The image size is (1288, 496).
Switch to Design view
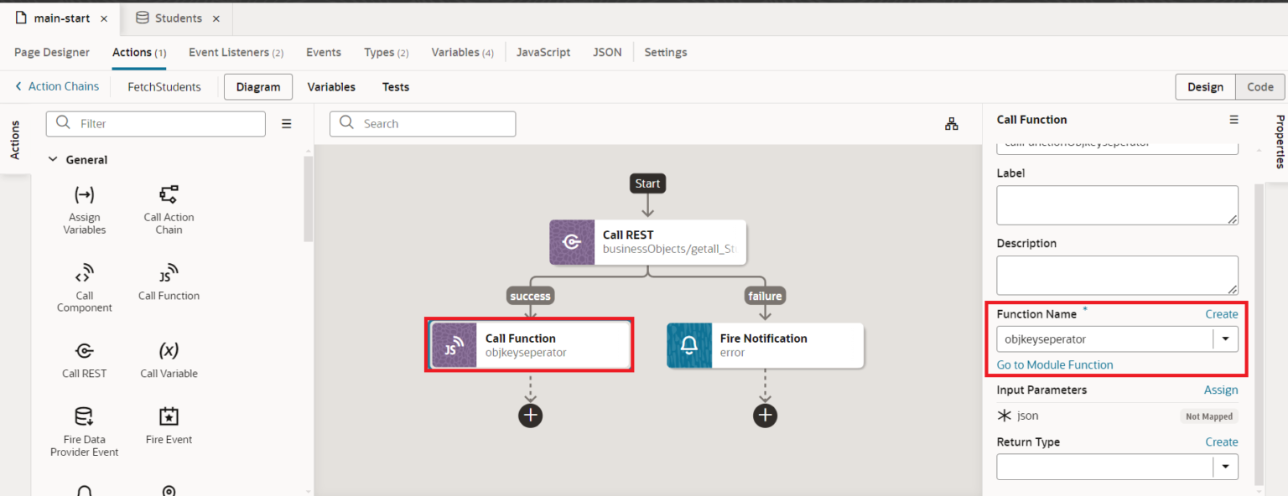(x=1205, y=87)
